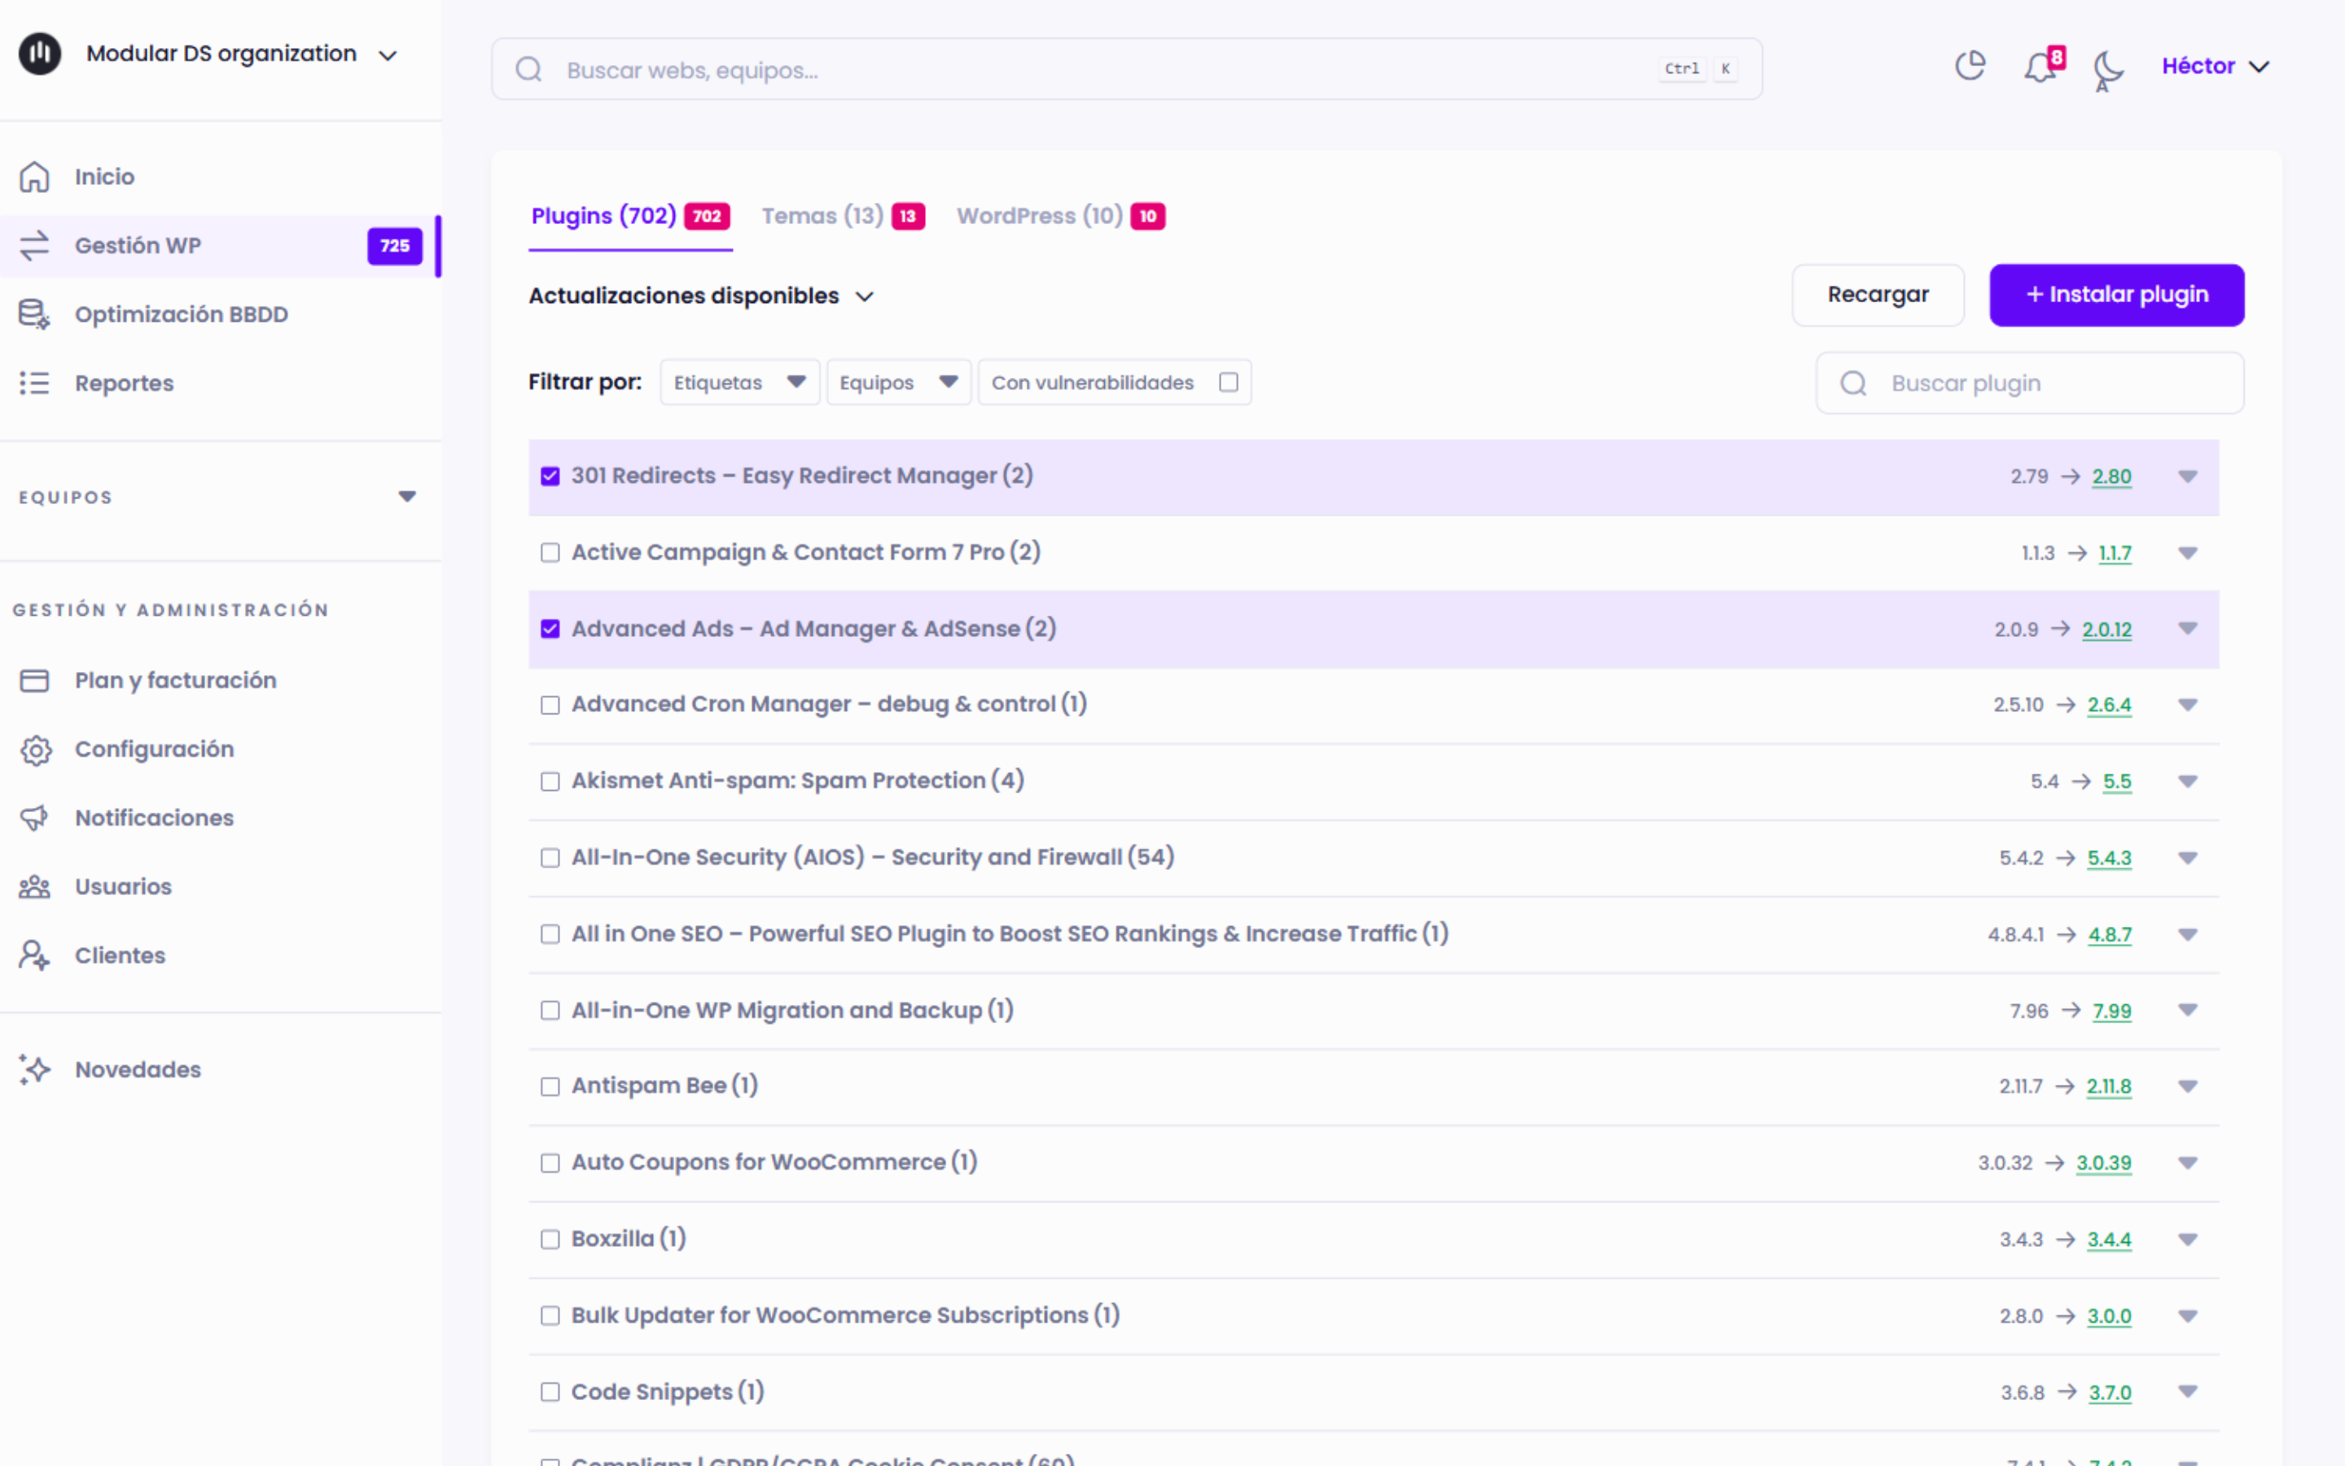Open Optimización BBDD database icon
The height and width of the screenshot is (1466, 2345).
pyautogui.click(x=35, y=314)
